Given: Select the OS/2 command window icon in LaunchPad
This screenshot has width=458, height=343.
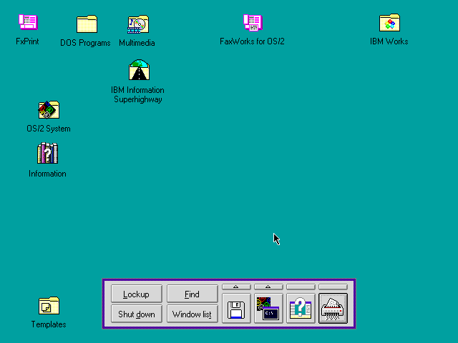Looking at the screenshot, I should (x=268, y=309).
